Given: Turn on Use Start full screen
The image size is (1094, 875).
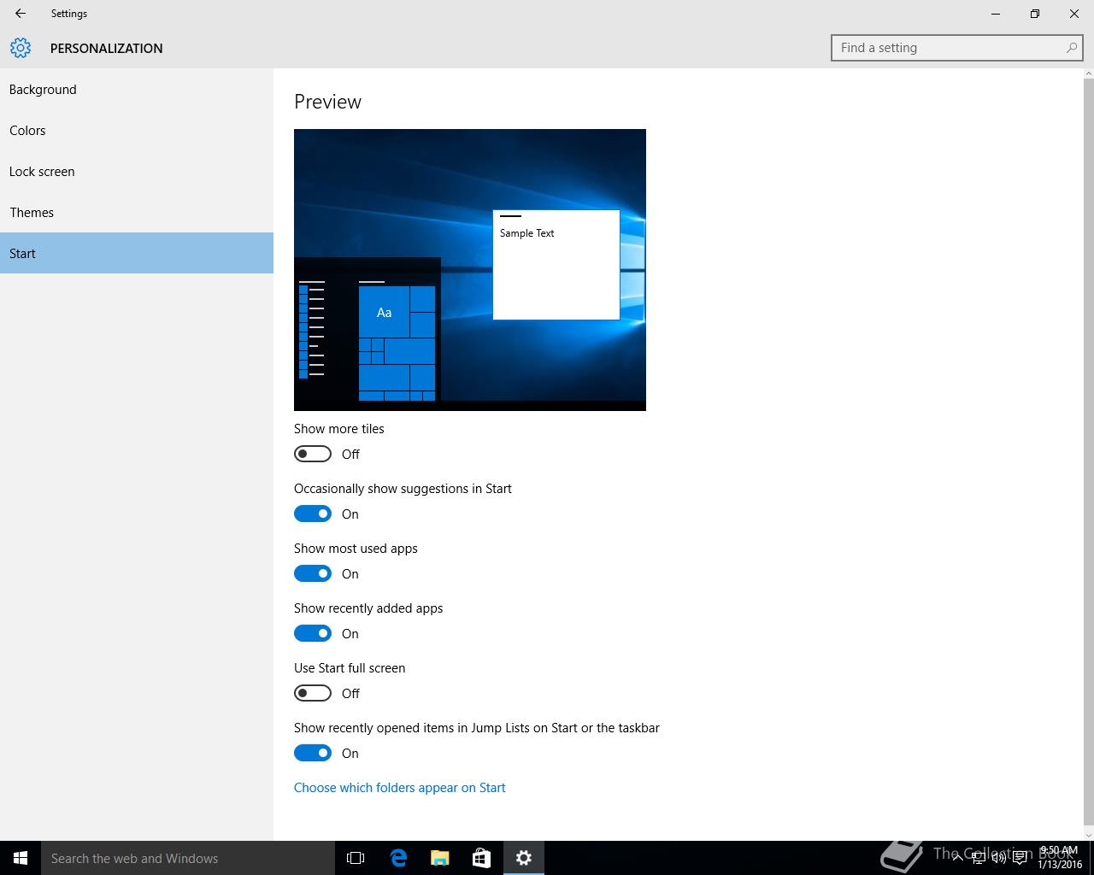Looking at the screenshot, I should pyautogui.click(x=313, y=693).
